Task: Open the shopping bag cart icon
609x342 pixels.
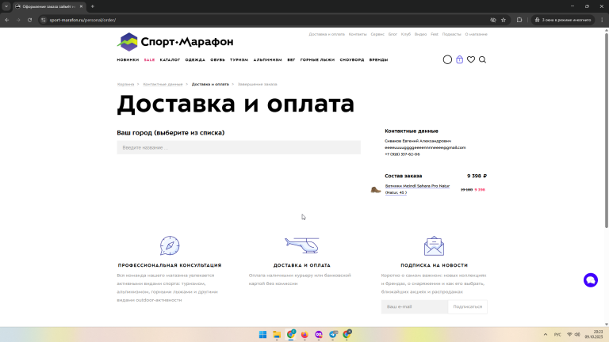Action: click(459, 59)
